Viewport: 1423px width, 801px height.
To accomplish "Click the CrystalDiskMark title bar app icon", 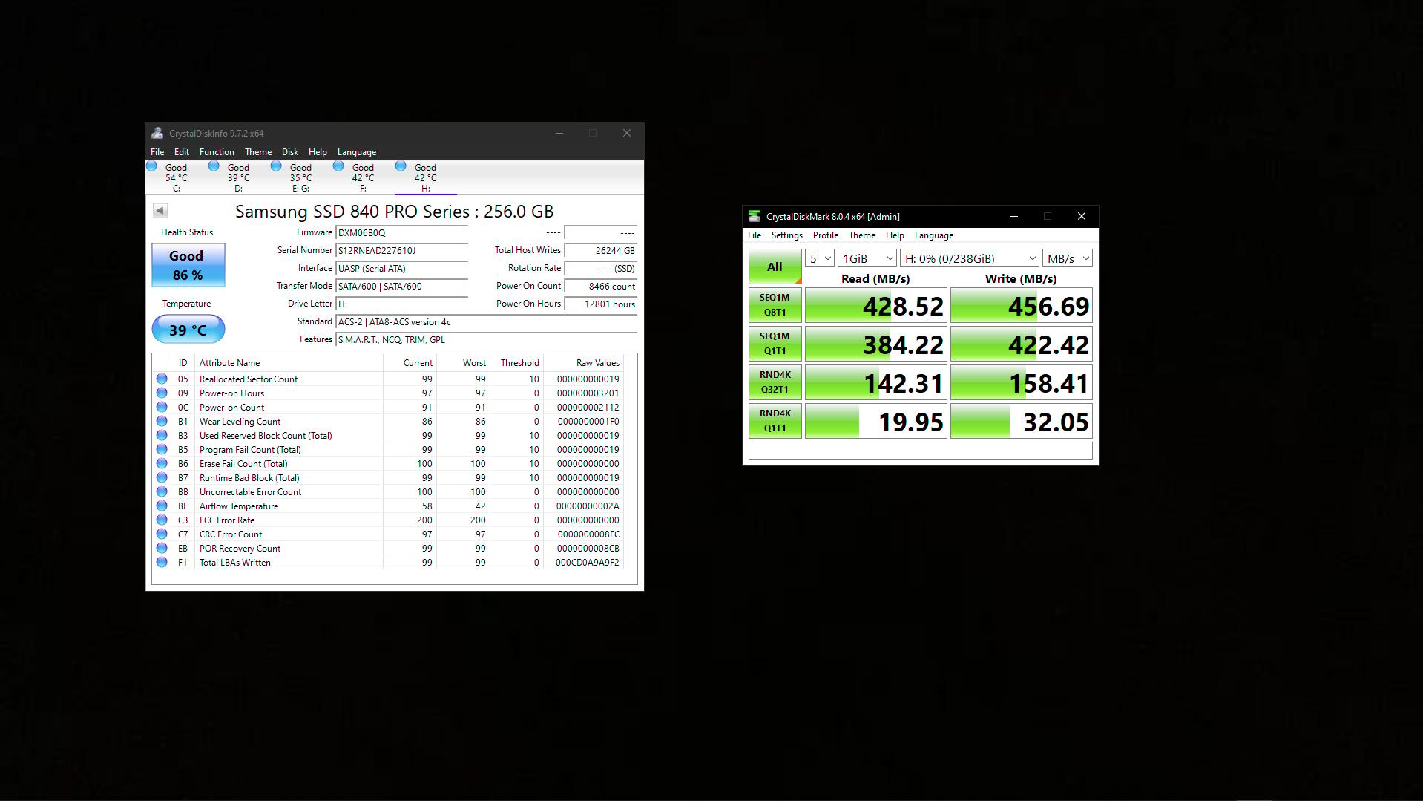I will coord(755,216).
